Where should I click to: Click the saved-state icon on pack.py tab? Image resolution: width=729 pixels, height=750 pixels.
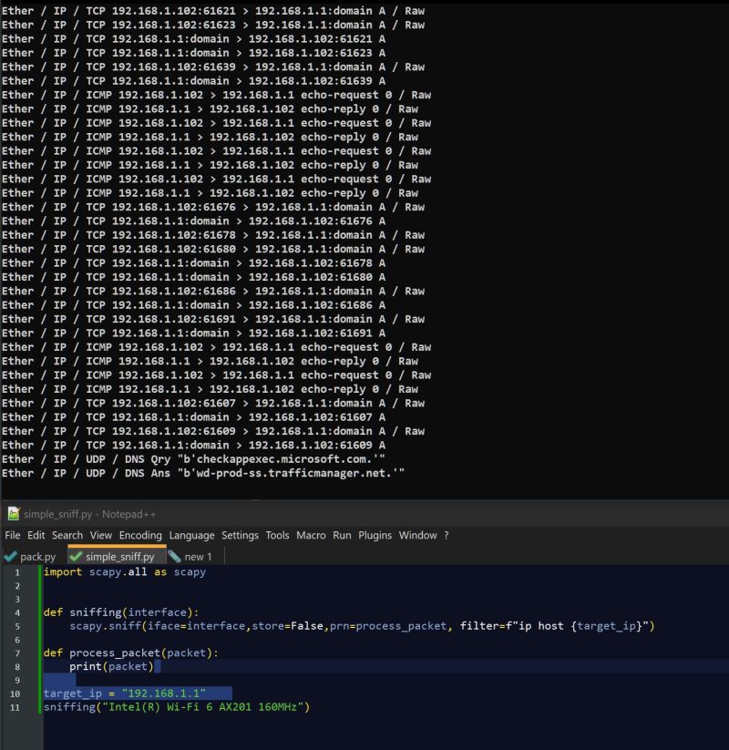coord(10,557)
